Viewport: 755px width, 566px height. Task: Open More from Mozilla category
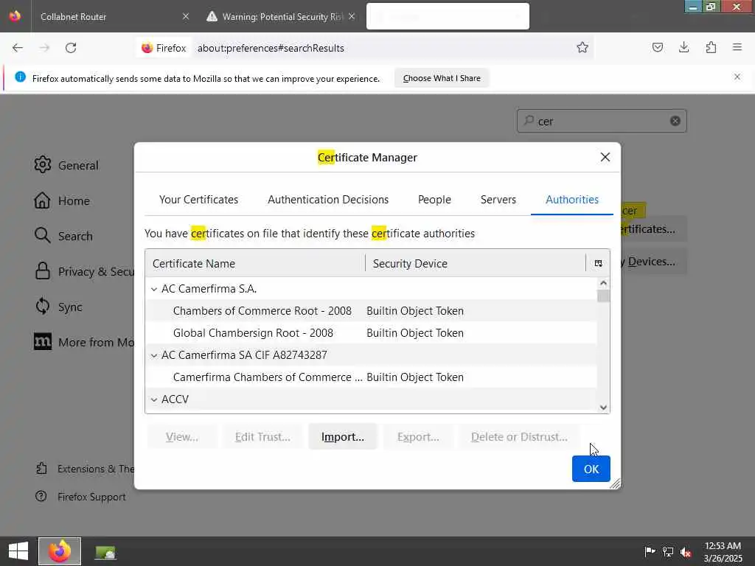click(84, 342)
